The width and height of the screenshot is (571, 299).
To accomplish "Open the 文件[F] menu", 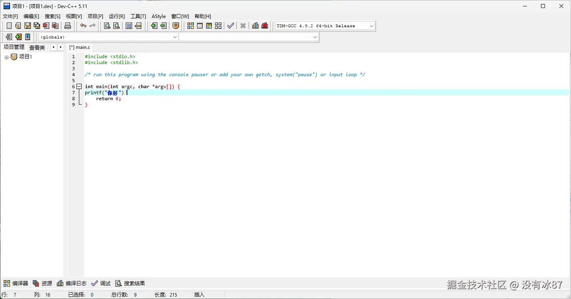I will 10,16.
